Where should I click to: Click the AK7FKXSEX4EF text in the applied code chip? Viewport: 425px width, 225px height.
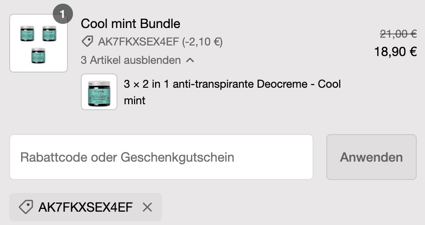[85, 208]
